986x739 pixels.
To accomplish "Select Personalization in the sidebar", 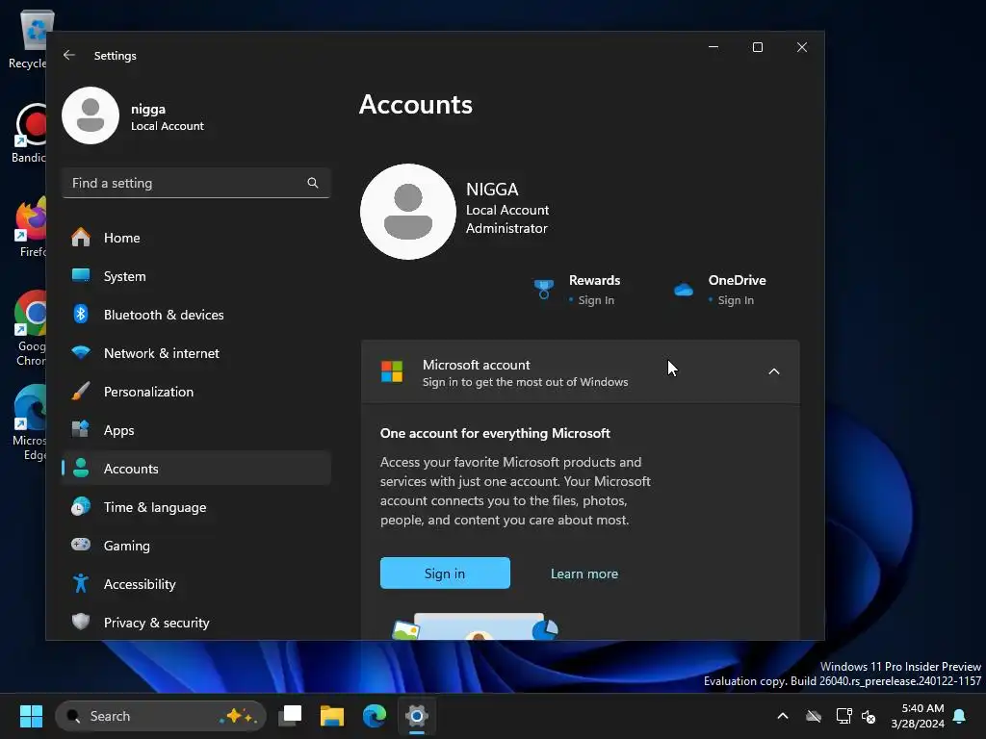I will pyautogui.click(x=196, y=392).
